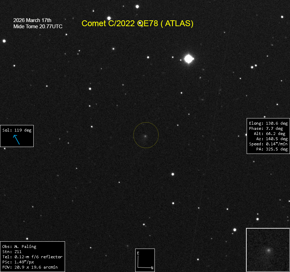
Task: Select the brightest star in the field
Action: tap(189, 59)
